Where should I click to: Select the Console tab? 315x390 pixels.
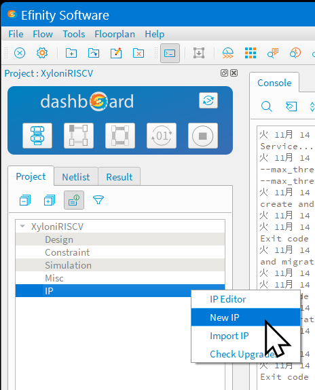coord(274,83)
